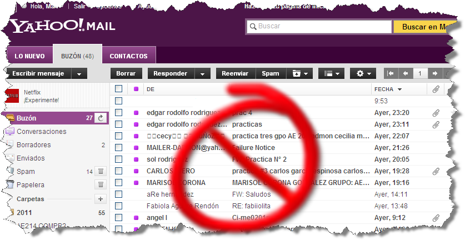Viewport: 465px width, 240px height.
Task: Switch to the CONTACTOS tab
Action: coord(129,56)
